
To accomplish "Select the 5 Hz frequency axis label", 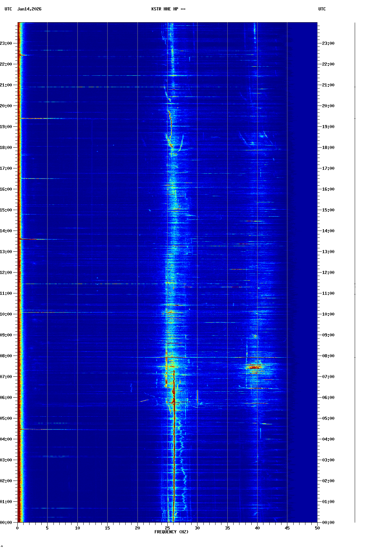I will pyautogui.click(x=47, y=528).
